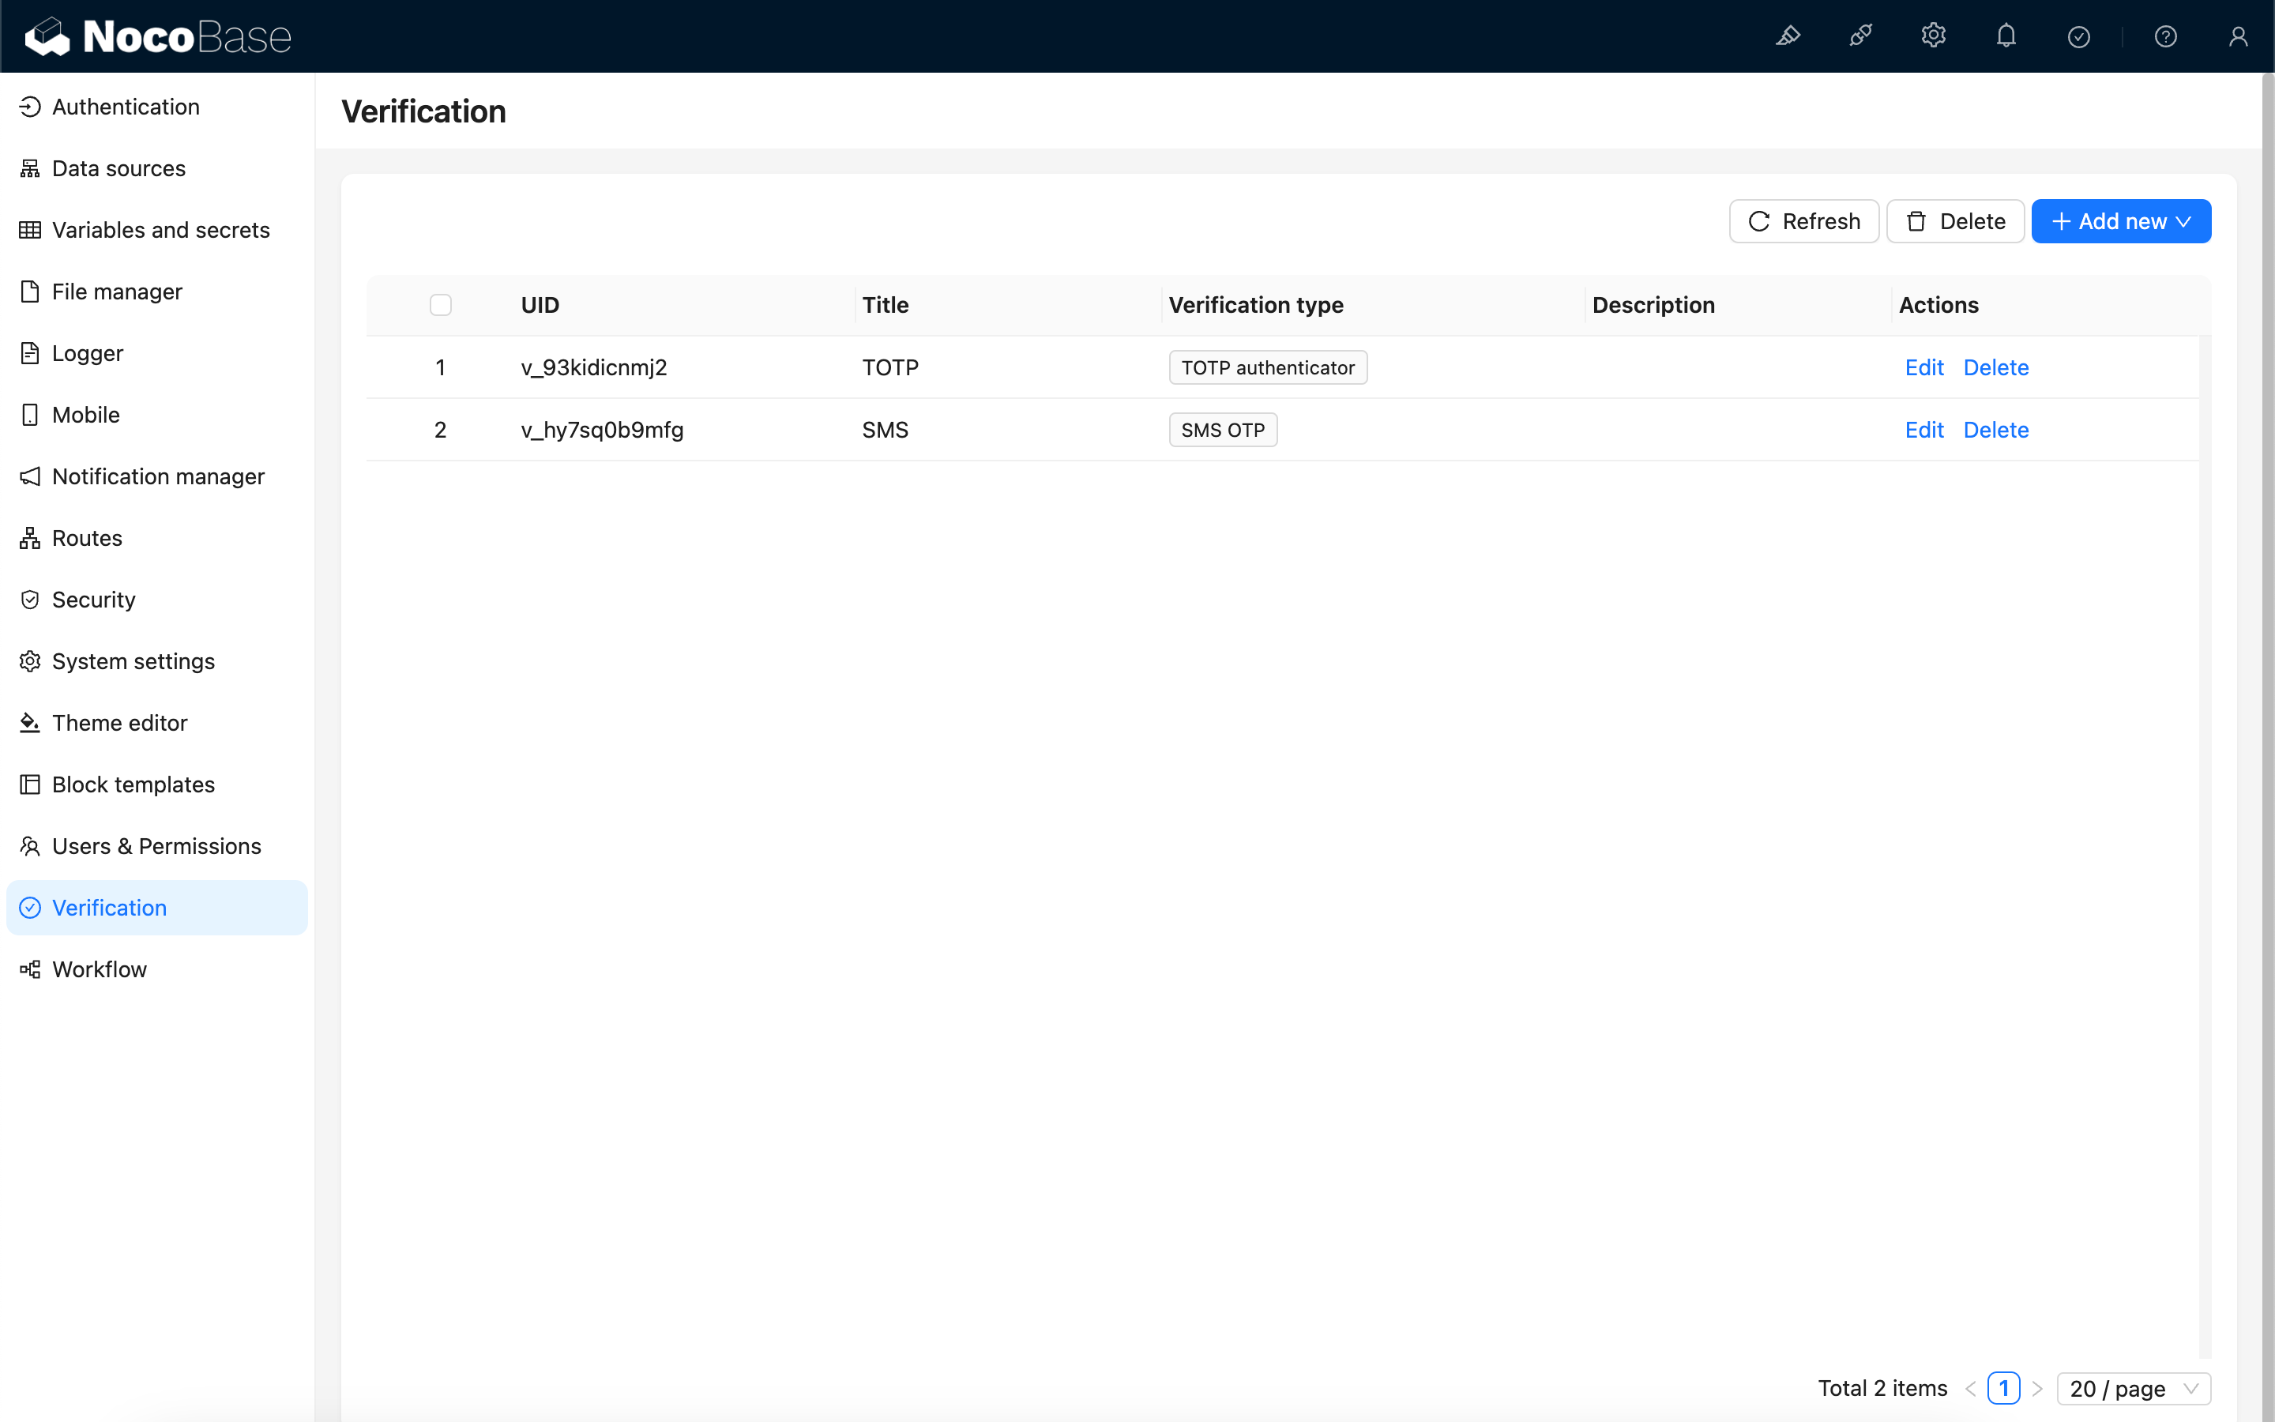Open Authentication in the sidebar
Screen dimensions: 2275x1422
pyautogui.click(x=125, y=107)
